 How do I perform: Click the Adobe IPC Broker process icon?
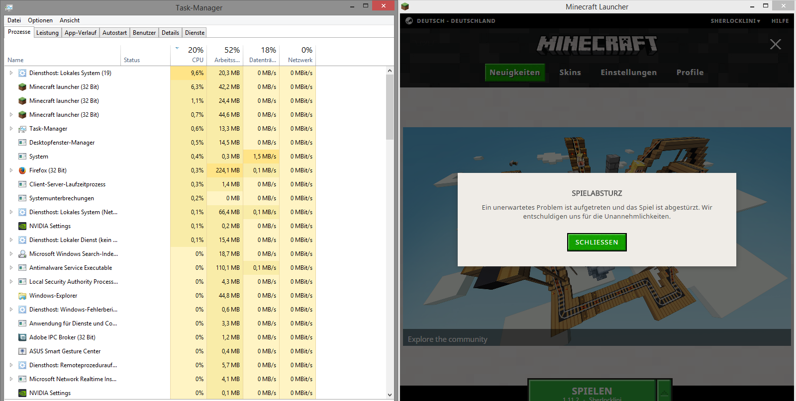[x=22, y=337]
